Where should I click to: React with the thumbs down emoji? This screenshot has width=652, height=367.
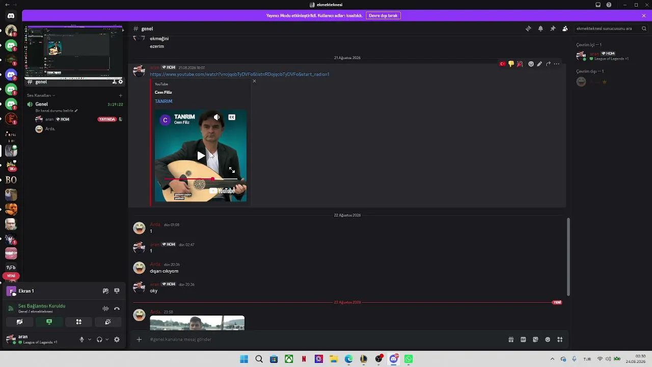(511, 64)
